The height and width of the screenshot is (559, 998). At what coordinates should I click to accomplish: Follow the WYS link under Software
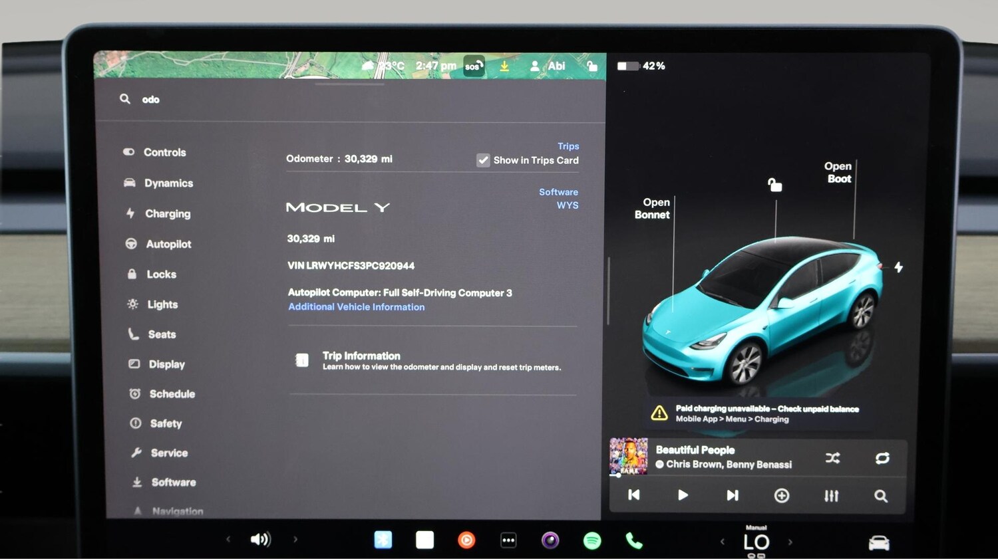[568, 205]
